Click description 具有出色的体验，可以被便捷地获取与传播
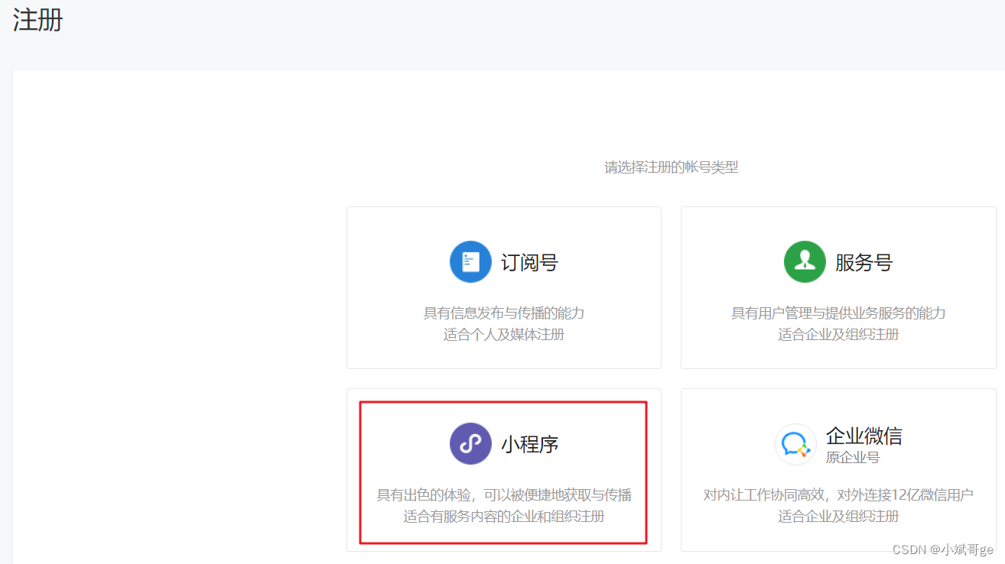 coord(504,495)
